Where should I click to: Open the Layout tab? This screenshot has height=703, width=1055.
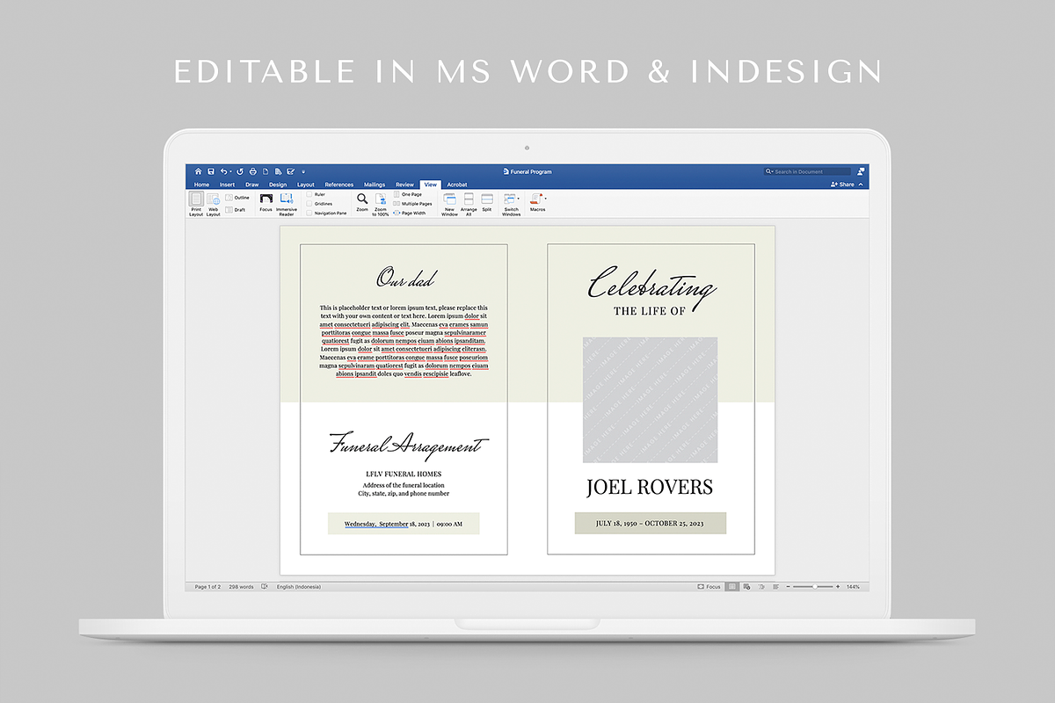point(306,185)
